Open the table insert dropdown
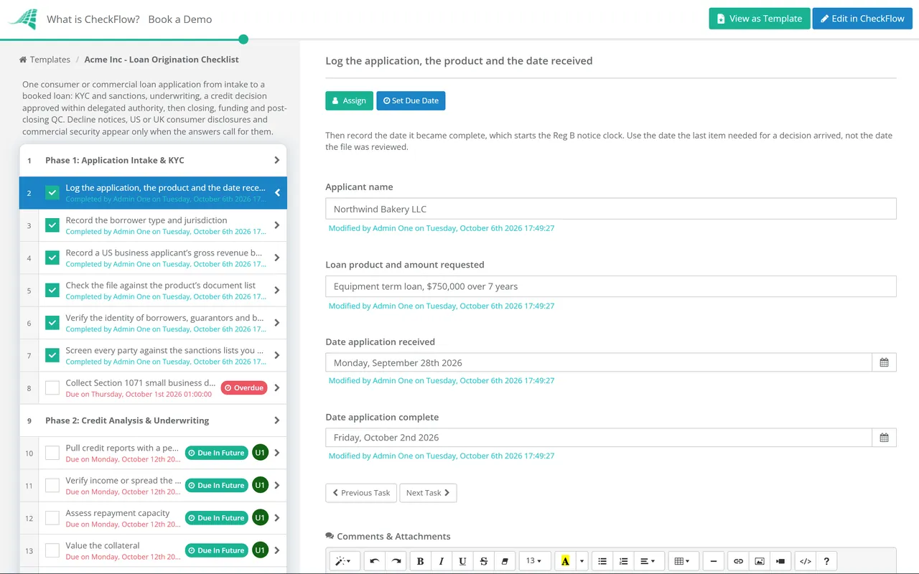919x574 pixels. tap(683, 561)
